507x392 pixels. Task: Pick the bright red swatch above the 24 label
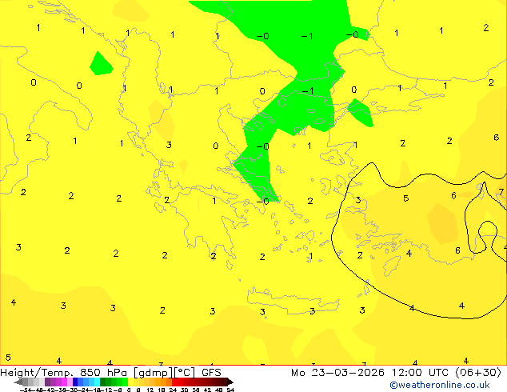[x=174, y=382]
